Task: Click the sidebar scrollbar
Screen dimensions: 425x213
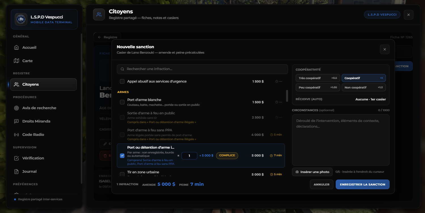Action: (x=81, y=108)
